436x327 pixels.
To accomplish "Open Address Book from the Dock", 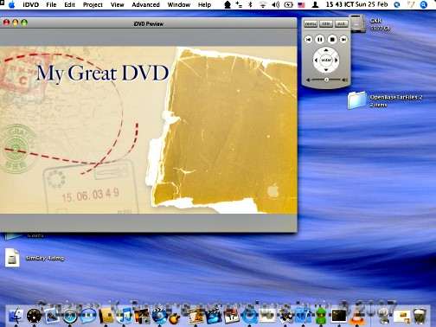I will point(106,316).
